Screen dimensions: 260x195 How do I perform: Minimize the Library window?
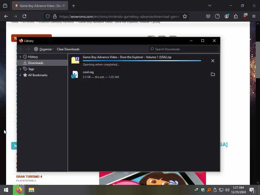(x=191, y=41)
